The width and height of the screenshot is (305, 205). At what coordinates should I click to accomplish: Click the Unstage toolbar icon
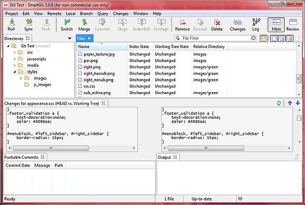161,25
